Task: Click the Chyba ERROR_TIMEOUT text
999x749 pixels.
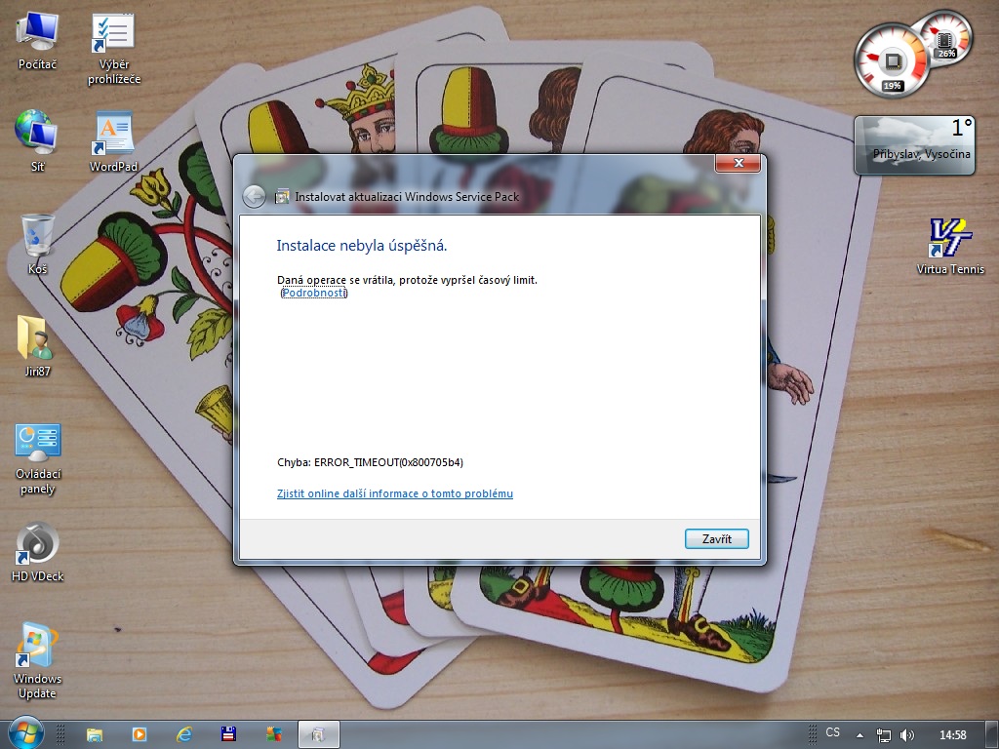Action: point(370,462)
